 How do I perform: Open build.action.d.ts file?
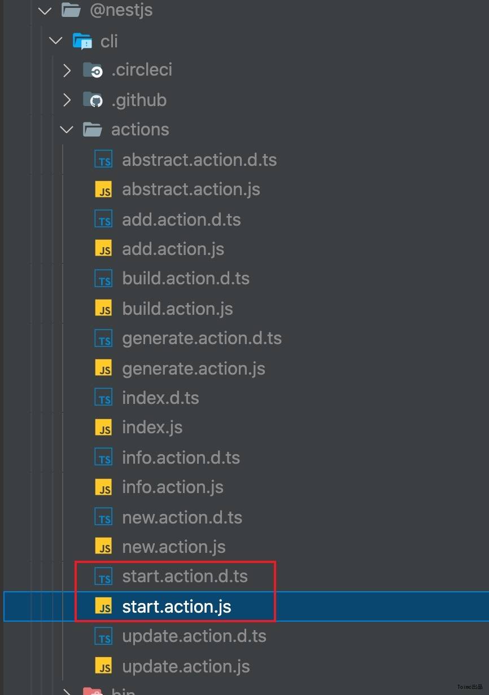tap(186, 279)
